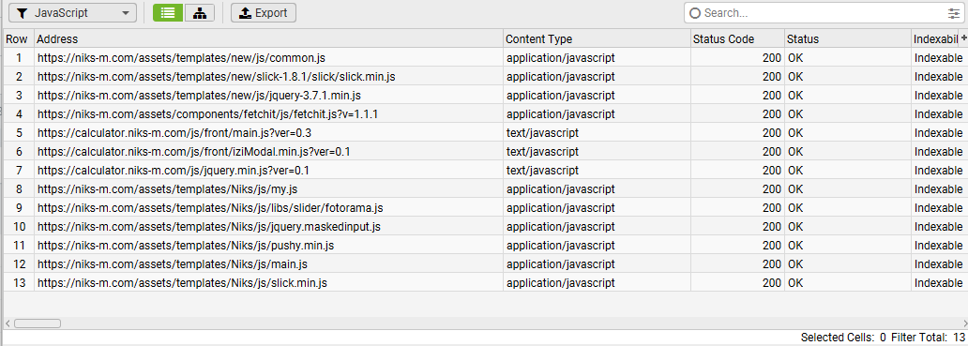The height and width of the screenshot is (346, 968).
Task: Select calculator jquery.min.js?ver=0.1 address
Action: coord(268,171)
